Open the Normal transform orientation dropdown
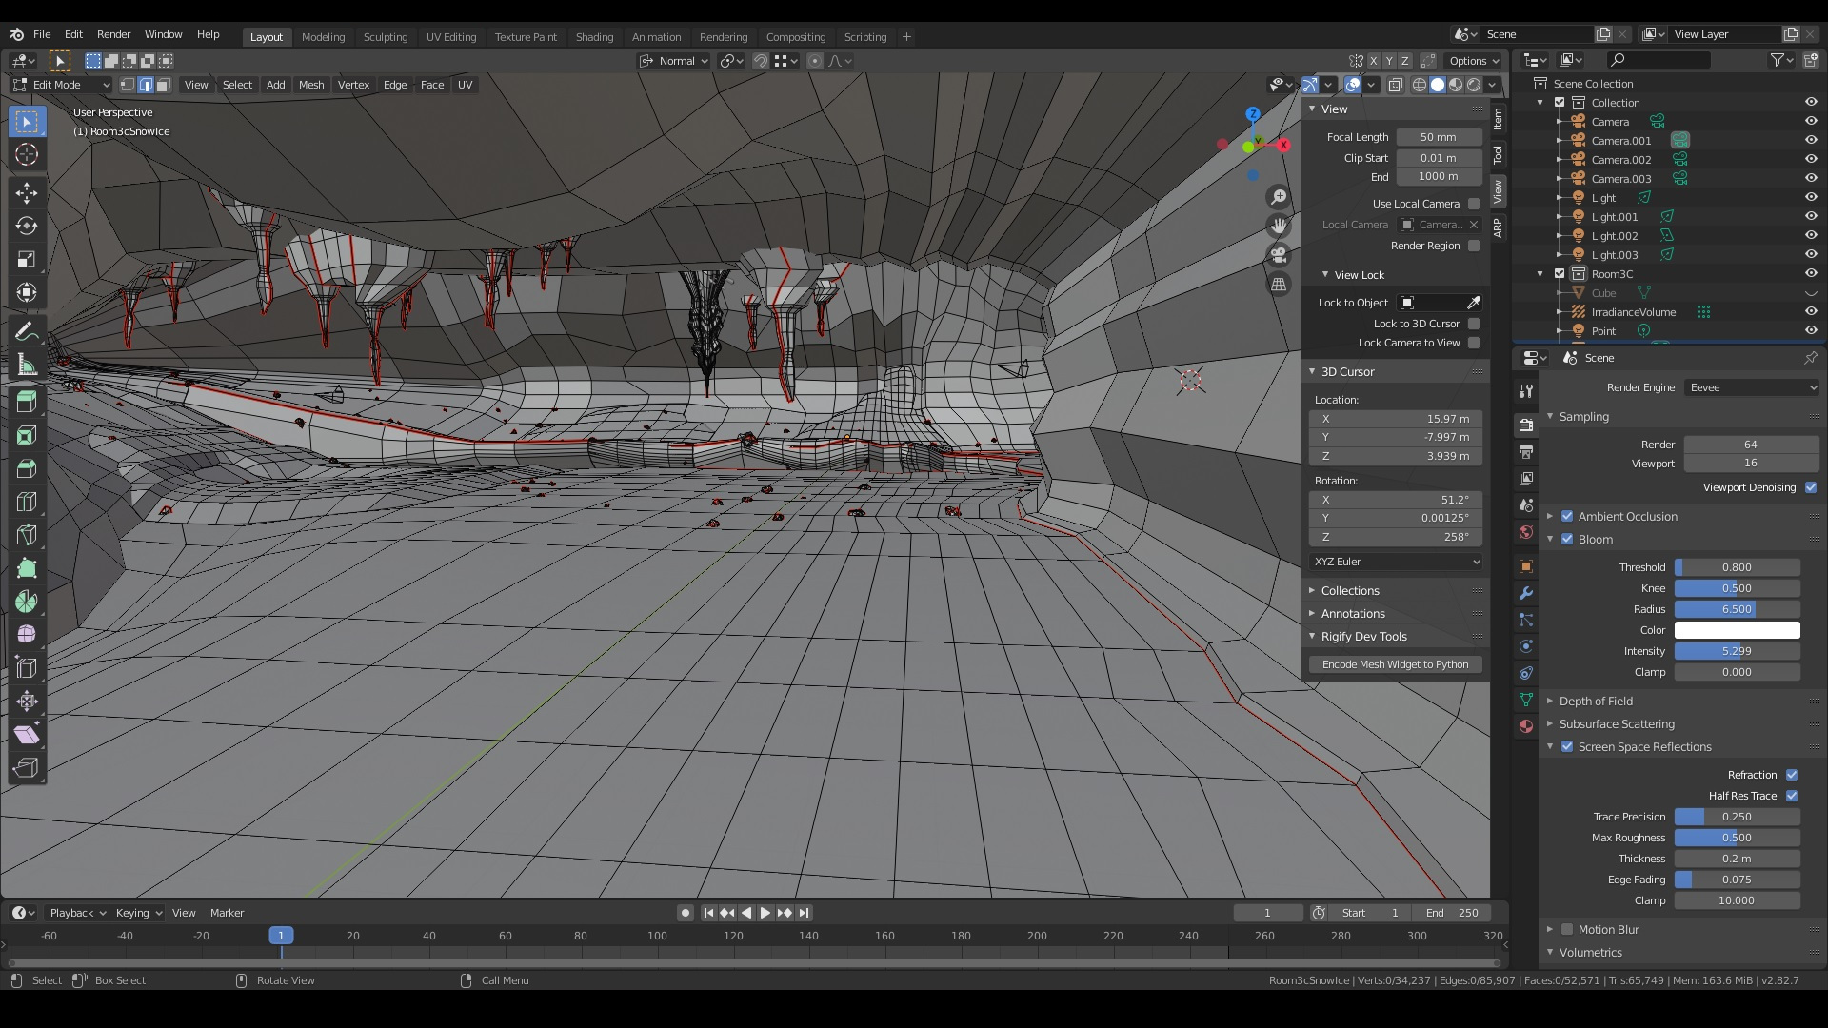The image size is (1828, 1028). click(675, 61)
